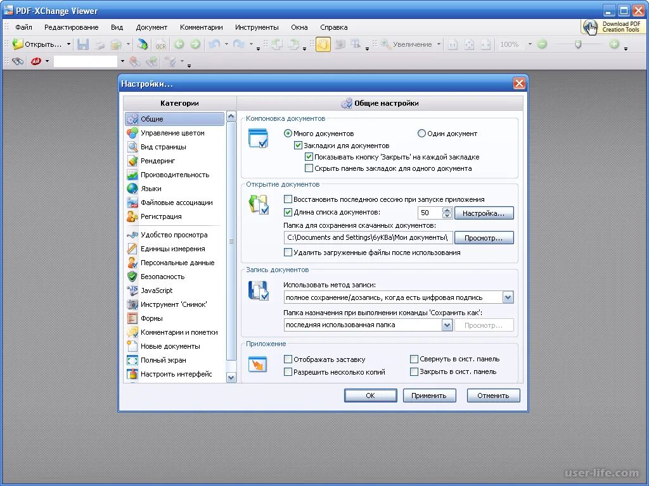Open the Вид menu
649x486 pixels.
pyautogui.click(x=117, y=27)
